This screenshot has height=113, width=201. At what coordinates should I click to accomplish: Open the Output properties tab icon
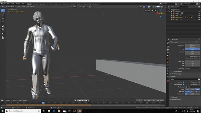(168, 50)
